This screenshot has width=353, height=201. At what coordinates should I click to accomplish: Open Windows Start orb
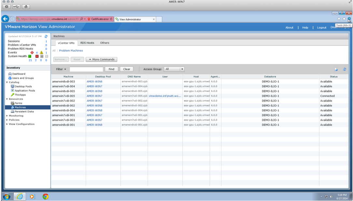click(7, 196)
